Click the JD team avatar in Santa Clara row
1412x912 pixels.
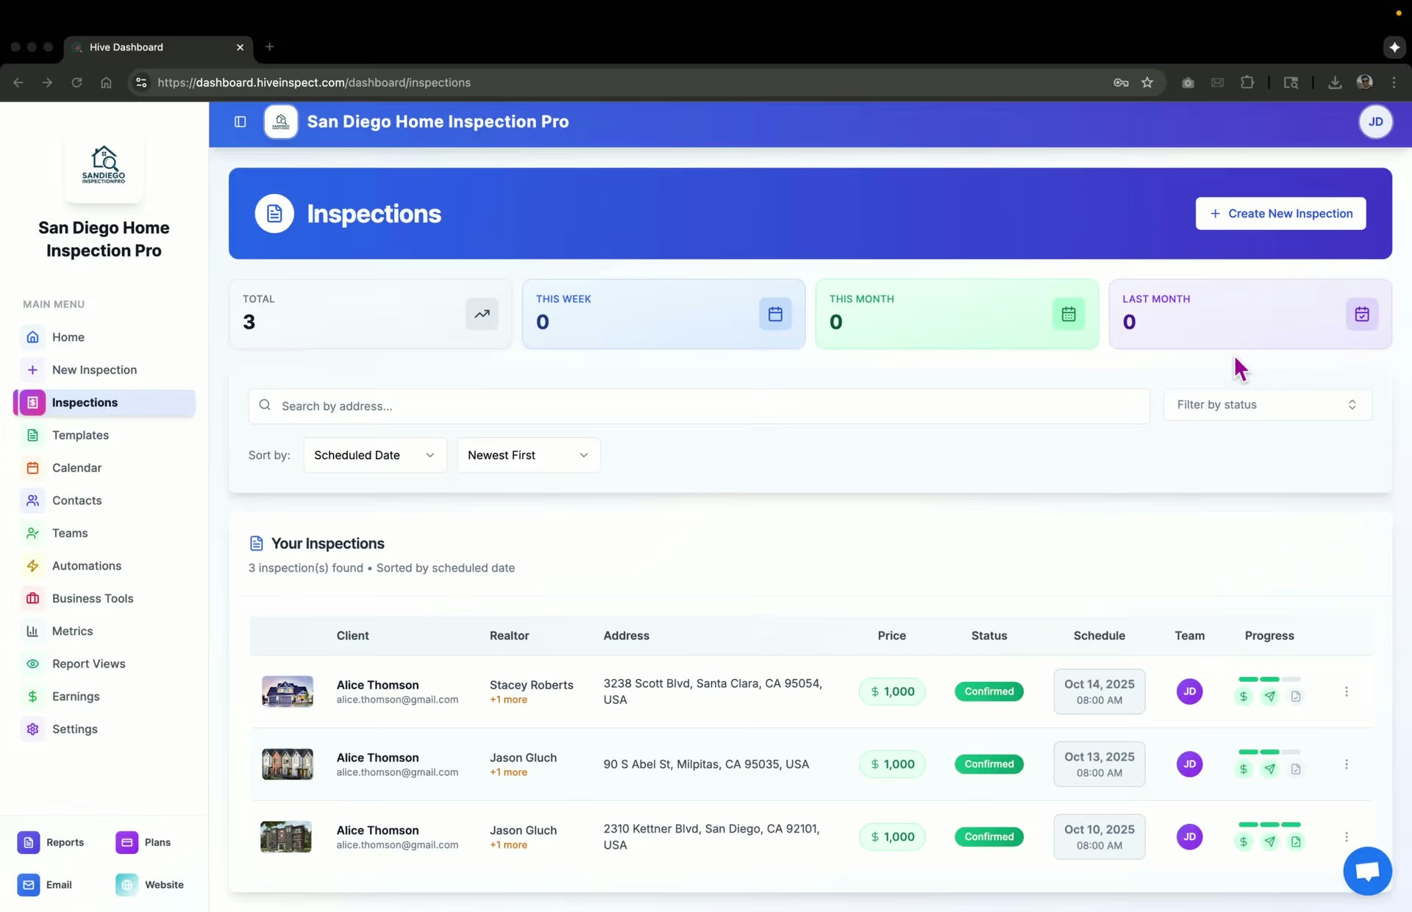(x=1190, y=692)
